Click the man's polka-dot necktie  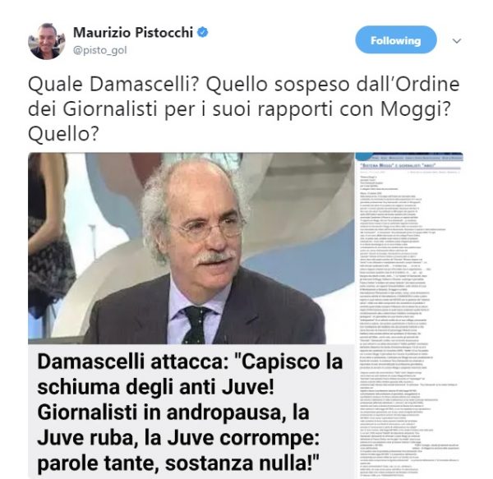pyautogui.click(x=196, y=325)
